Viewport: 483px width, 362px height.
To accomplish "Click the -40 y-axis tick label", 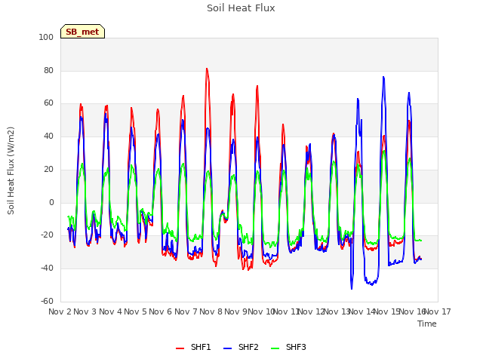I will point(47,268).
